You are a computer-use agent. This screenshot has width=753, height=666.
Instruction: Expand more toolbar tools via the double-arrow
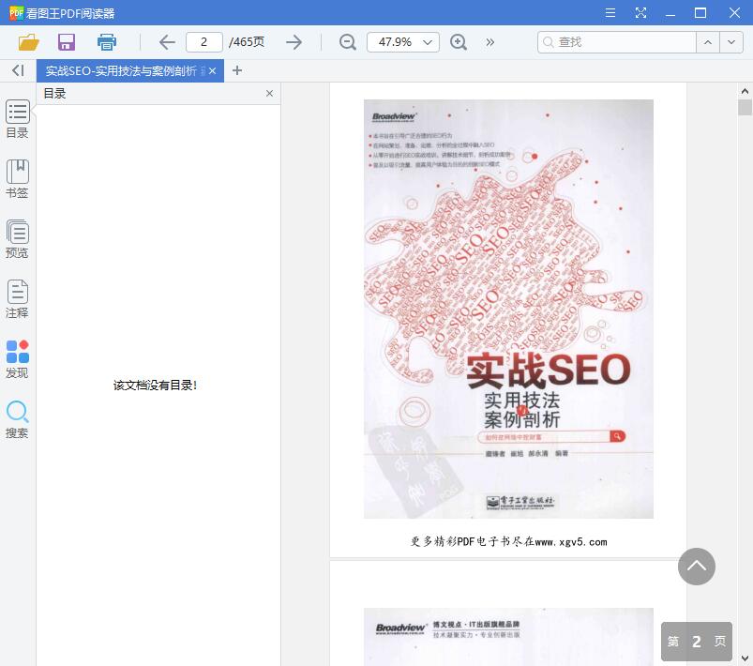(x=489, y=41)
